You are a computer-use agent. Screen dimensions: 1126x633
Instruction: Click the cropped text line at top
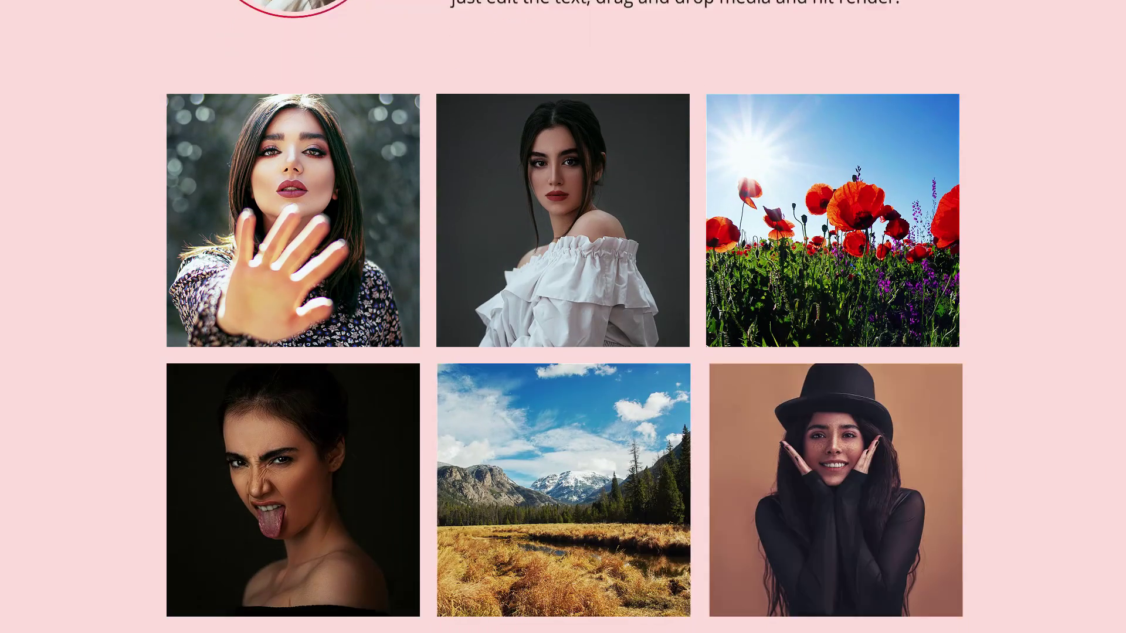coord(674,3)
